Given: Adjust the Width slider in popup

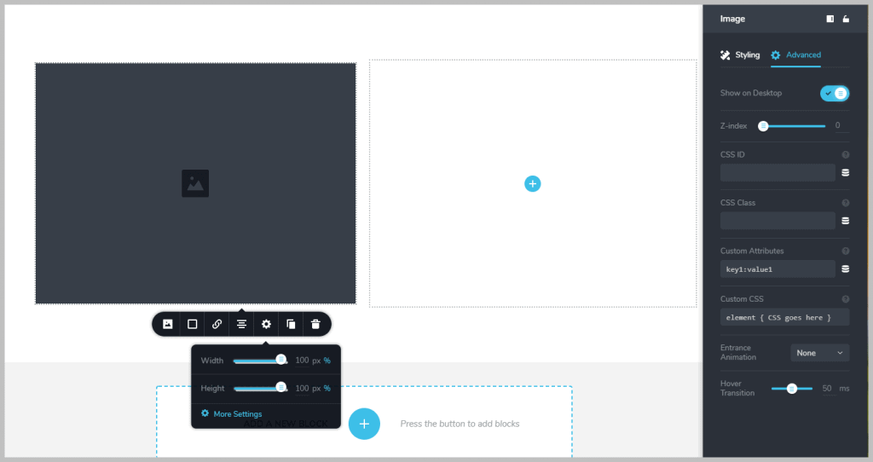Looking at the screenshot, I should 260,361.
